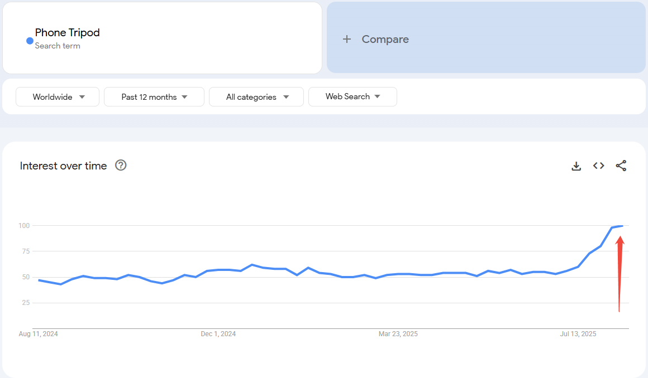Open the Interest over time help tooltip

121,165
